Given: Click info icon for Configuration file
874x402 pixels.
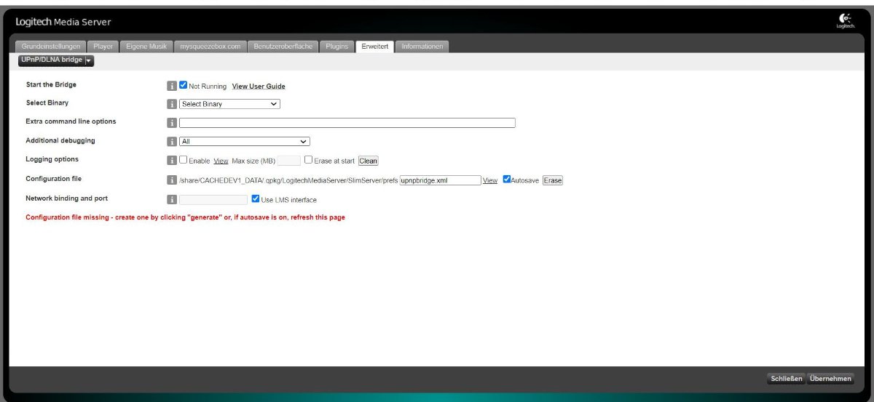Looking at the screenshot, I should [x=172, y=180].
